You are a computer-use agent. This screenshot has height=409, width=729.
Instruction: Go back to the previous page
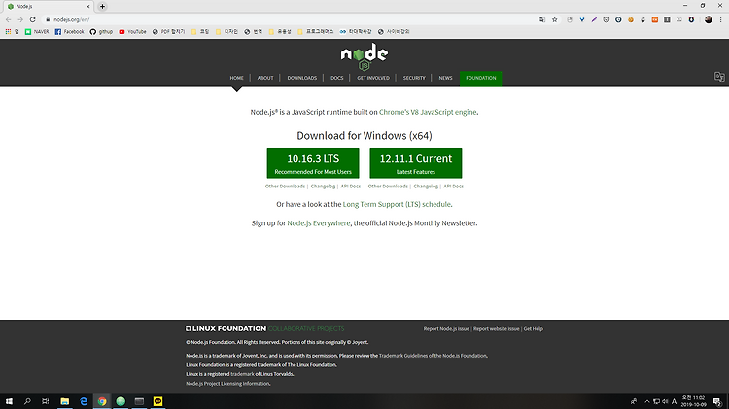point(8,19)
